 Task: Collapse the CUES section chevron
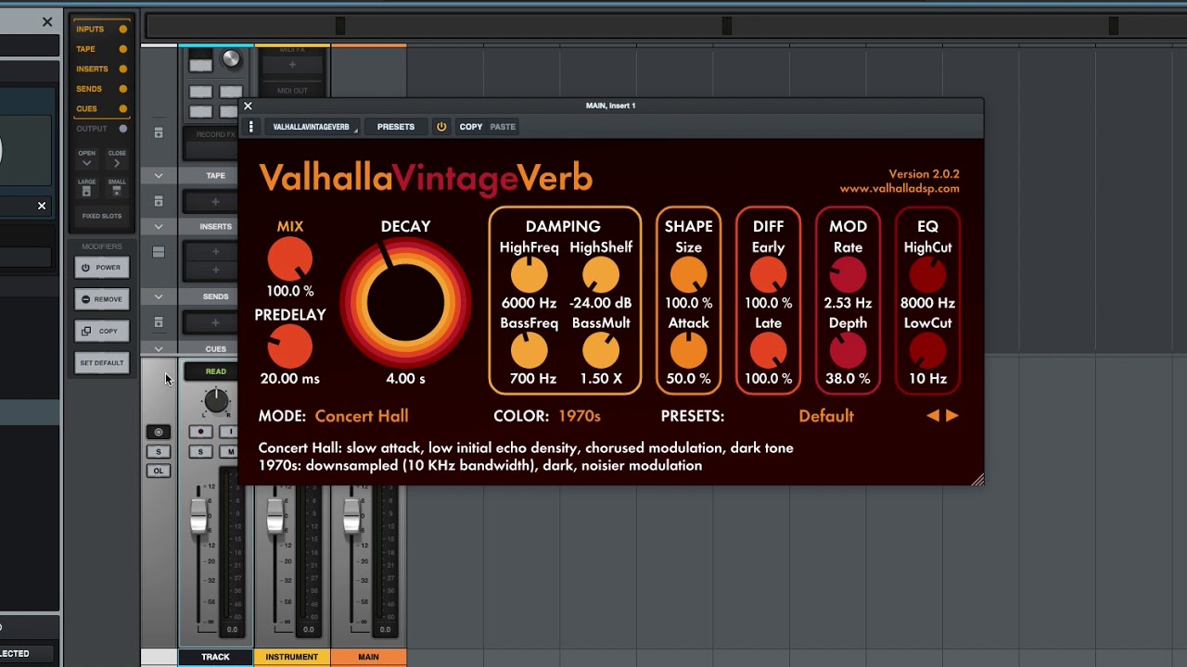[159, 349]
